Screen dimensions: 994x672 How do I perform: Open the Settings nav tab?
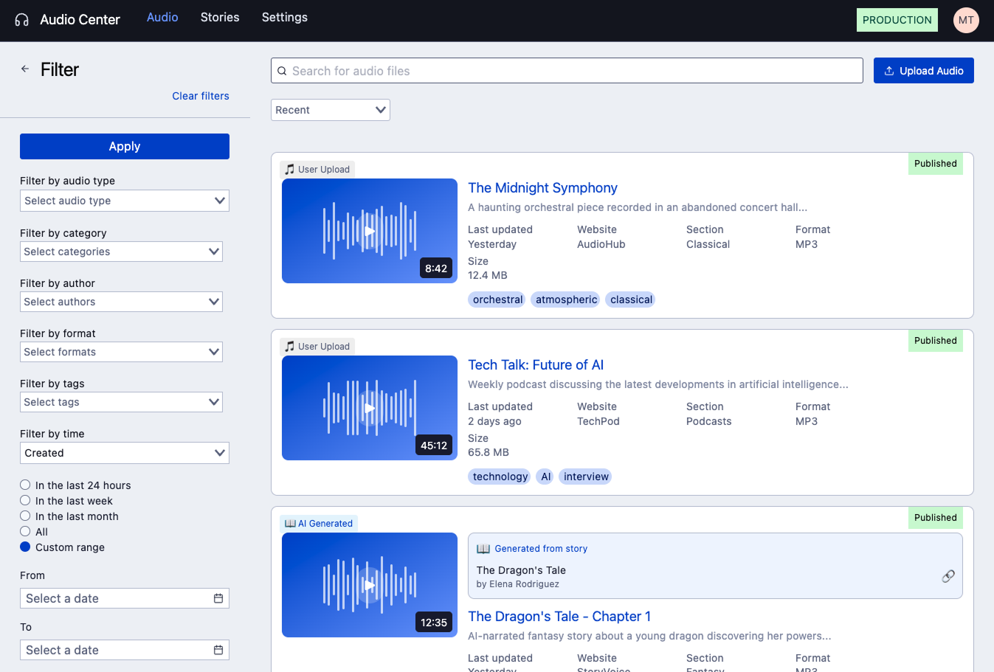point(285,17)
